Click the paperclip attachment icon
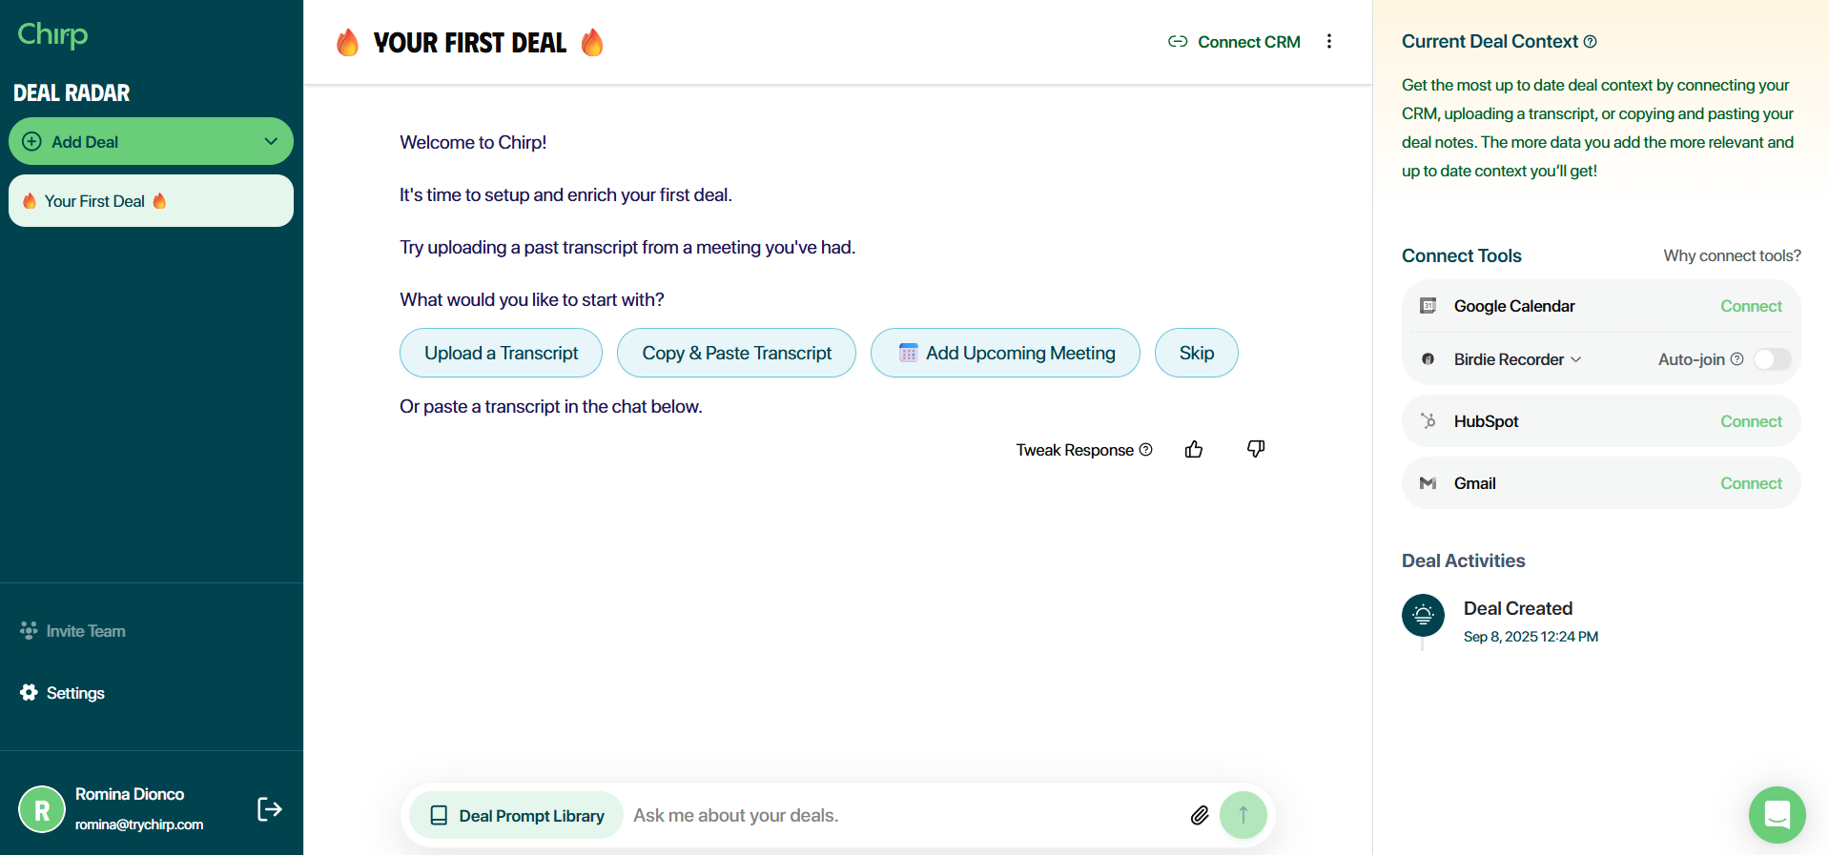This screenshot has width=1829, height=855. (1200, 815)
